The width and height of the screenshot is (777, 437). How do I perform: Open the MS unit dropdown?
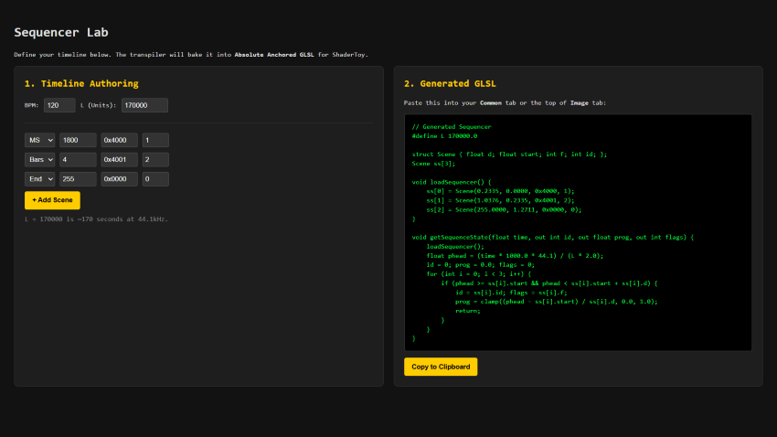(x=39, y=140)
